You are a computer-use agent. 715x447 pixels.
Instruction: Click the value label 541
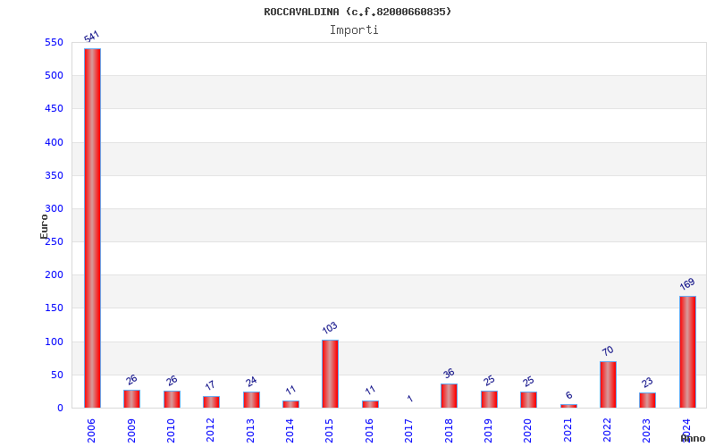click(92, 37)
